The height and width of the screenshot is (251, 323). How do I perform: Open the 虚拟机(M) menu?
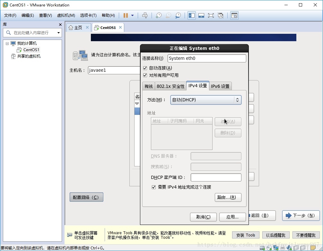66,15
